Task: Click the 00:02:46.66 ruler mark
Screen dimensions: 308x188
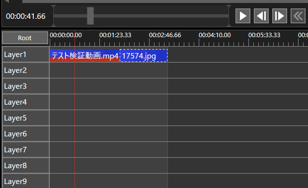Action: click(x=165, y=35)
